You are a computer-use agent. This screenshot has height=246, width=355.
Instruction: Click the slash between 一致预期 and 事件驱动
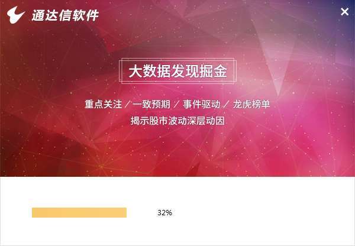point(176,105)
